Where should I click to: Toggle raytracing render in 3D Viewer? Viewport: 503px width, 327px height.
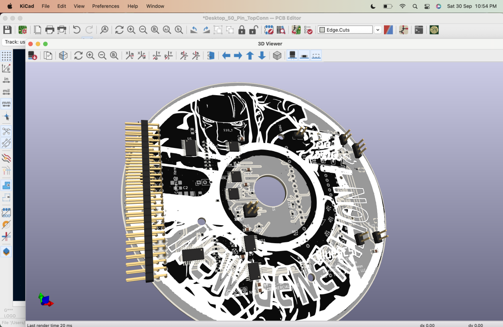pyautogui.click(x=63, y=55)
